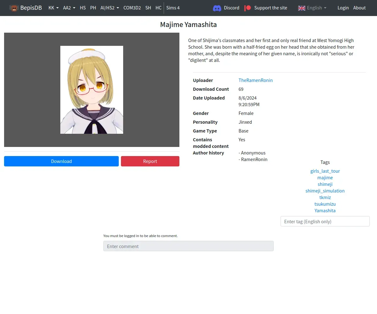Image resolution: width=377 pixels, height=314 pixels.
Task: Click the girls_last_tour tag
Action: (x=325, y=171)
